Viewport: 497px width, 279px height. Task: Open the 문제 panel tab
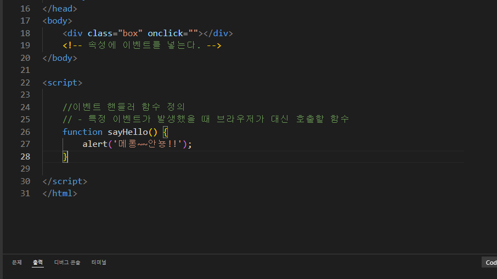(17, 262)
